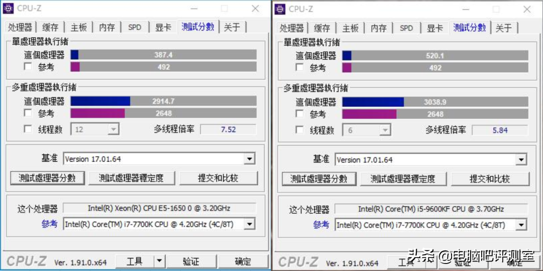Screen dimensions: 543x271
Task: Open 主板 tab in right window
Action: click(x=350, y=28)
